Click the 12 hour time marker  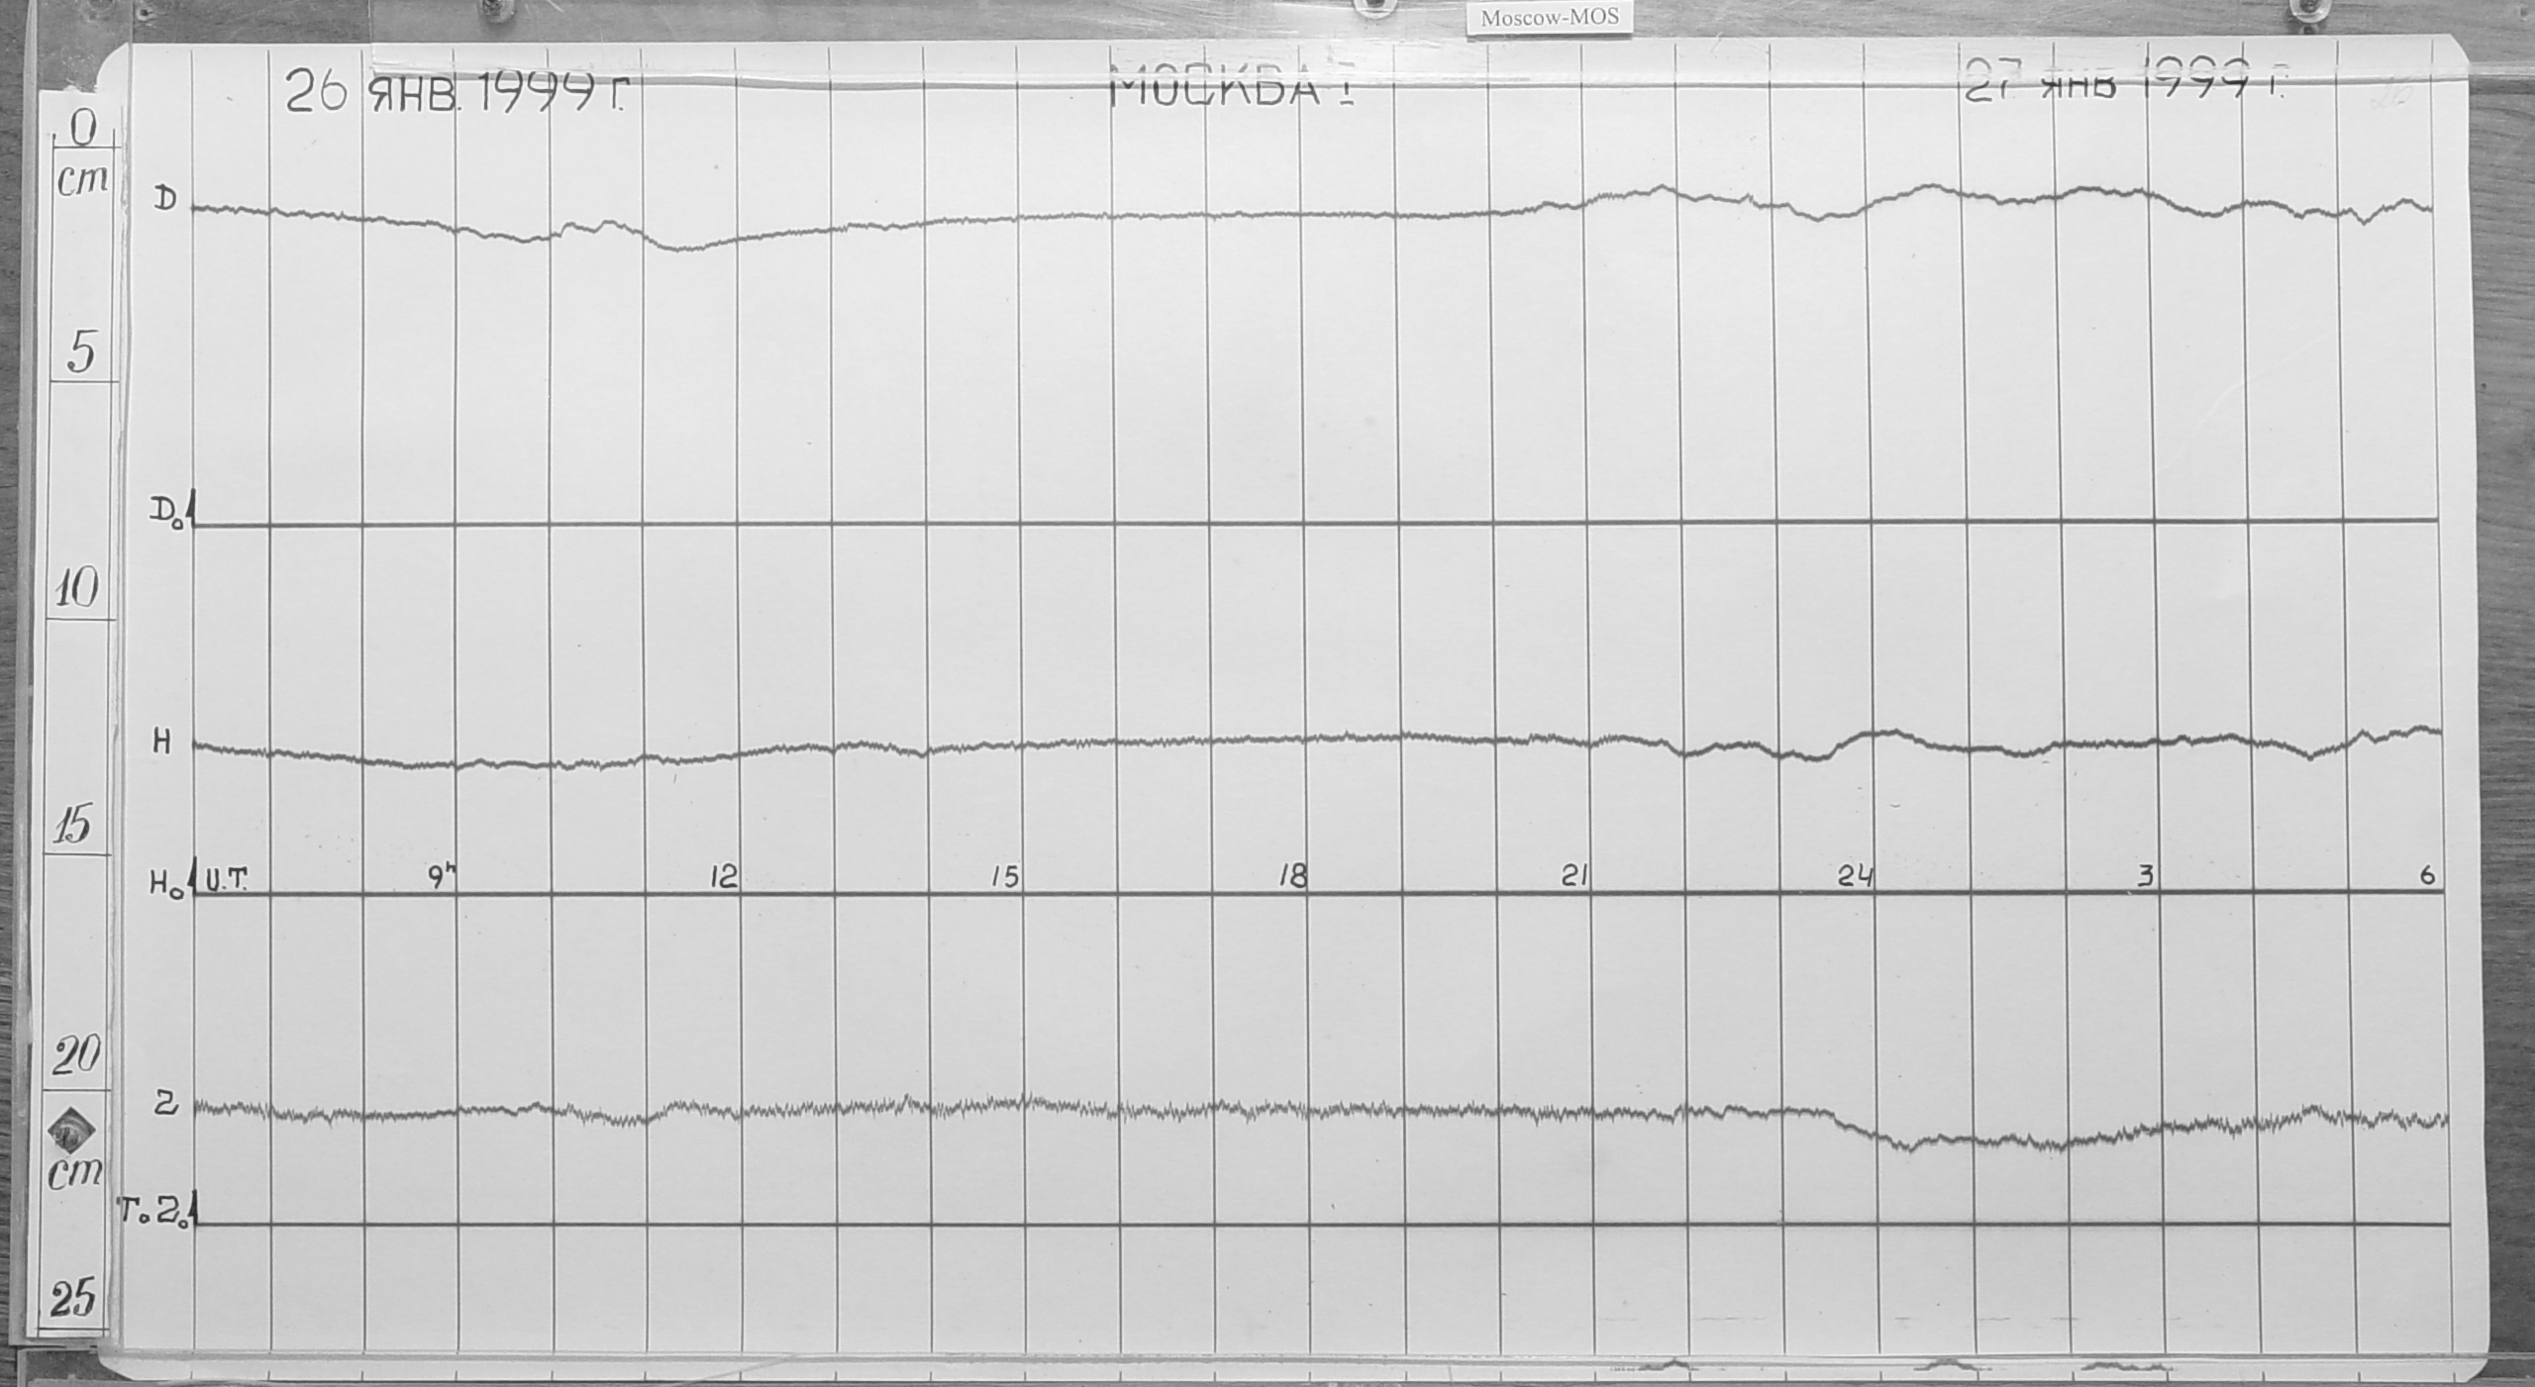click(x=724, y=876)
